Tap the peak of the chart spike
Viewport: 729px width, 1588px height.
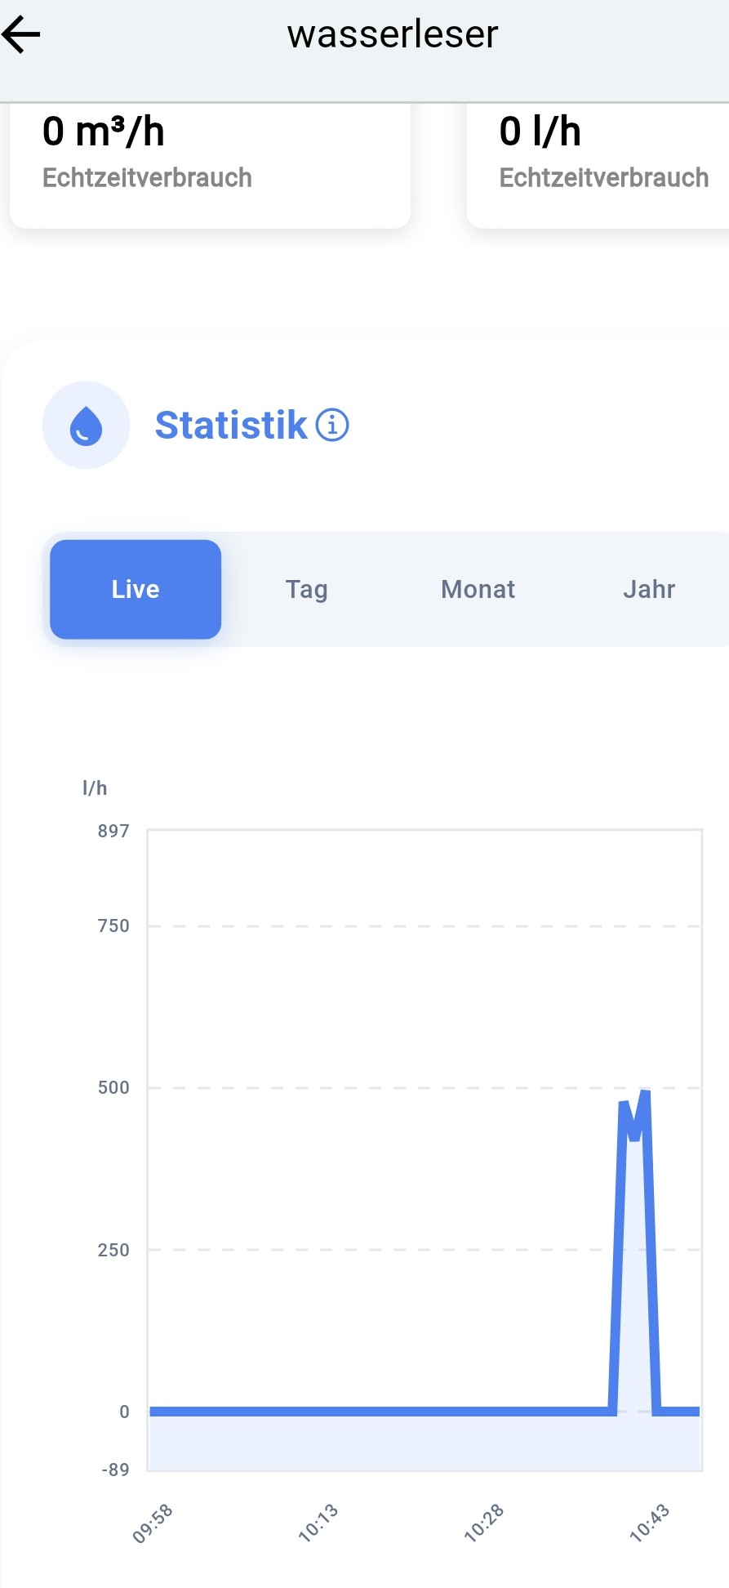click(645, 1093)
